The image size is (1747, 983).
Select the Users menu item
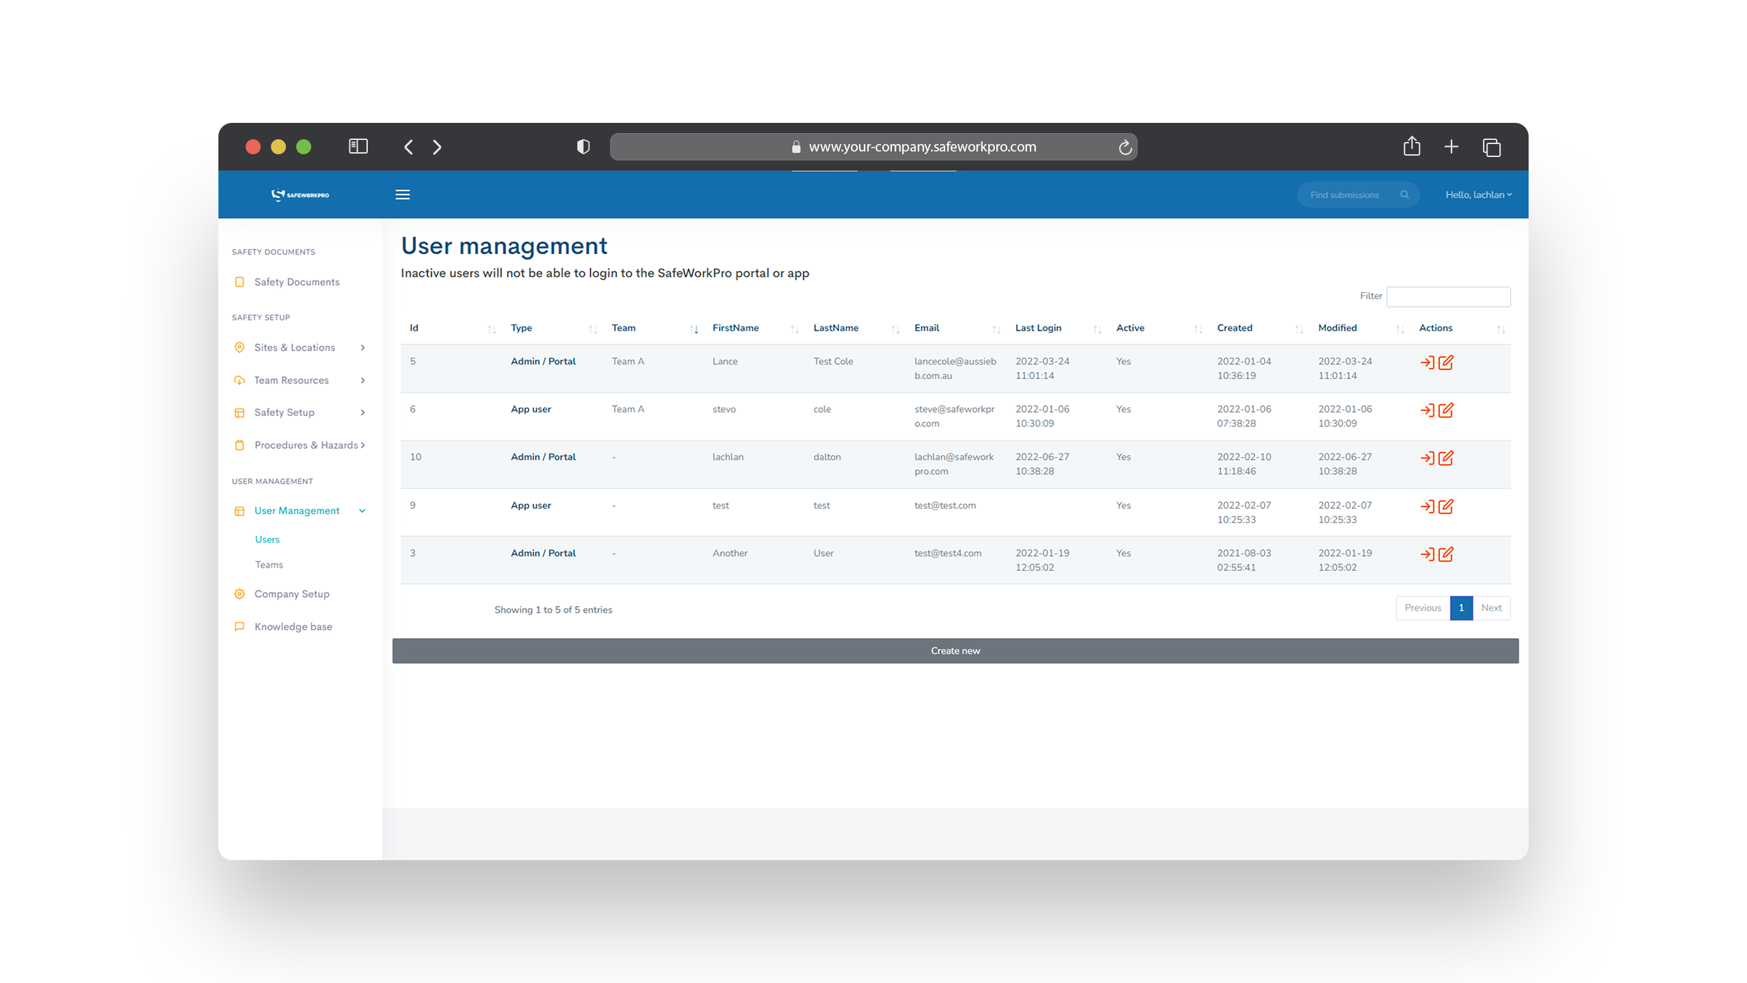[x=266, y=539]
